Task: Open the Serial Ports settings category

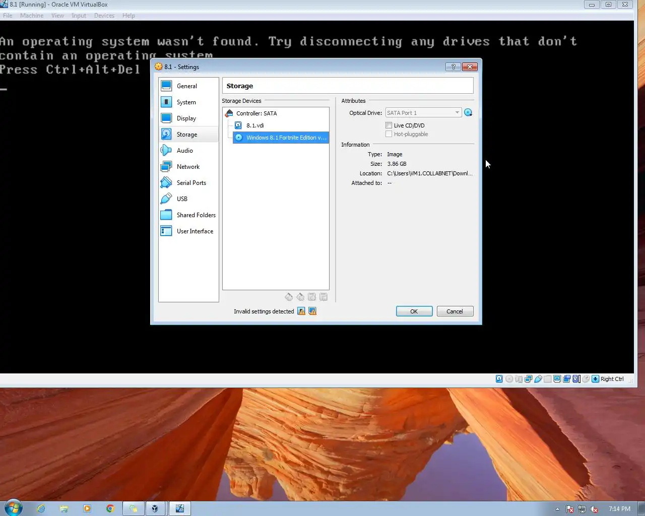Action: 188,183
